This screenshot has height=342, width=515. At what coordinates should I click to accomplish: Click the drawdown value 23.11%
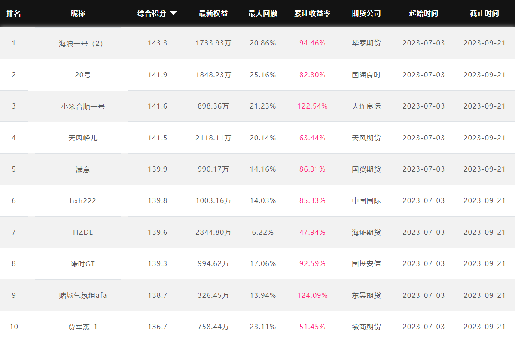click(x=263, y=327)
